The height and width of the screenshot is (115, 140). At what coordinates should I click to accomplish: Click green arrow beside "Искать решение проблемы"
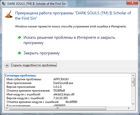tap(19, 37)
